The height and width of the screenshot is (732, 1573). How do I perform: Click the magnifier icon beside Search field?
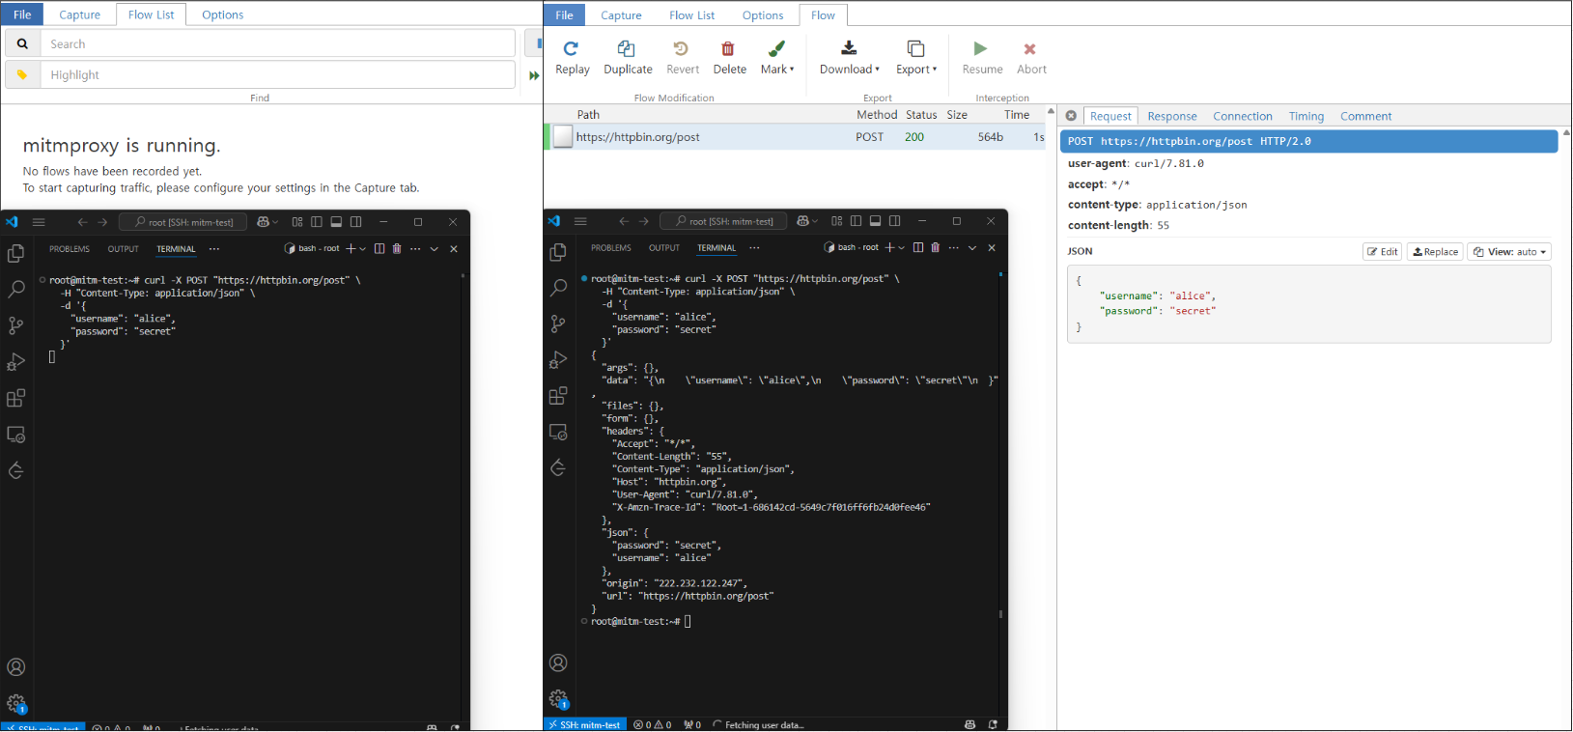click(22, 43)
